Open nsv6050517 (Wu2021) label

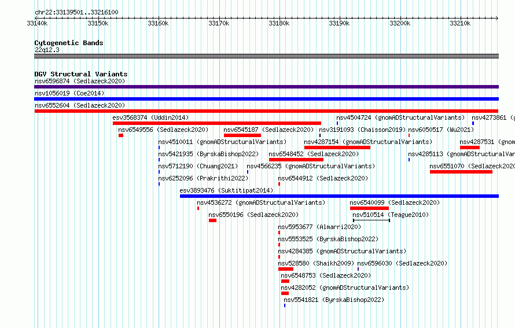click(x=441, y=130)
